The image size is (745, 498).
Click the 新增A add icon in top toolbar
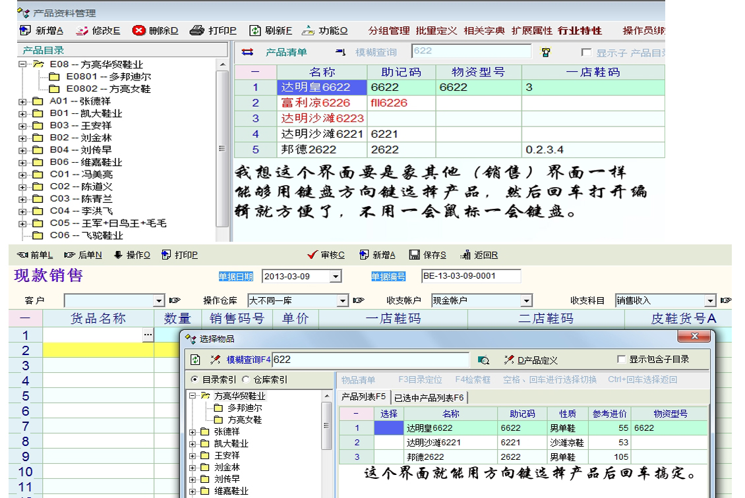(25, 30)
